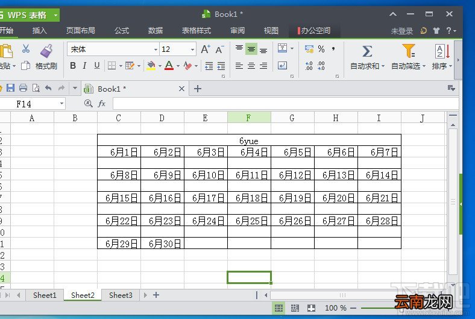Click the AutoSum sigma icon
The height and width of the screenshot is (319, 475).
(367, 51)
